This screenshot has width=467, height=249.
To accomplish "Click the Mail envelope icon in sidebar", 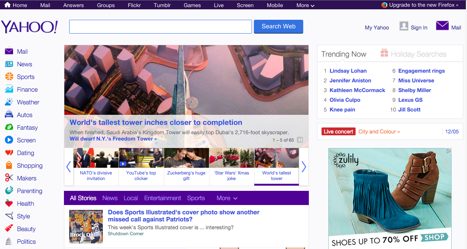I will click(9, 51).
